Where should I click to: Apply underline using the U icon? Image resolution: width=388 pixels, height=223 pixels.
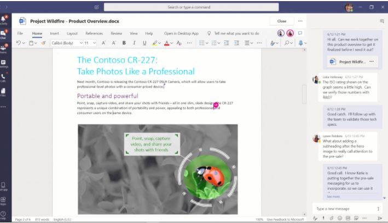tap(144, 43)
